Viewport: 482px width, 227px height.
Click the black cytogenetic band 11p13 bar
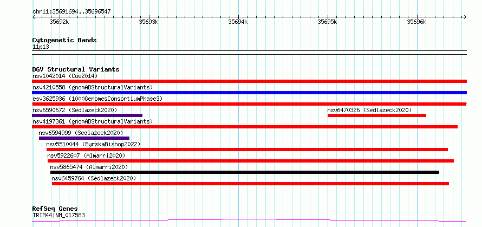(x=249, y=53)
